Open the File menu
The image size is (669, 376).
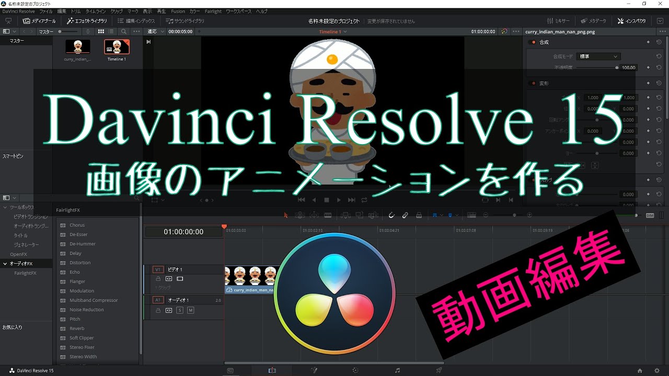click(46, 11)
